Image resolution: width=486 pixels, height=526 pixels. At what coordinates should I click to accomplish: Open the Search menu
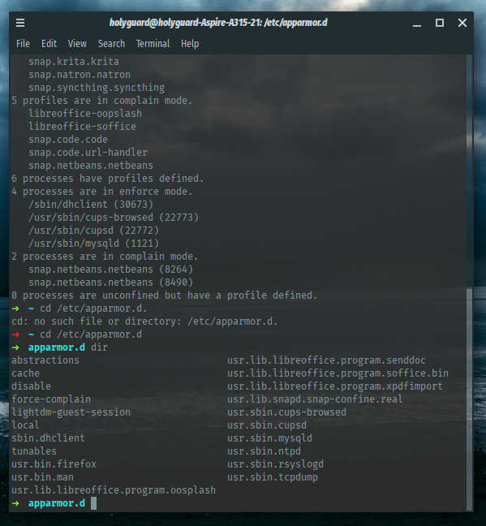pyautogui.click(x=111, y=44)
